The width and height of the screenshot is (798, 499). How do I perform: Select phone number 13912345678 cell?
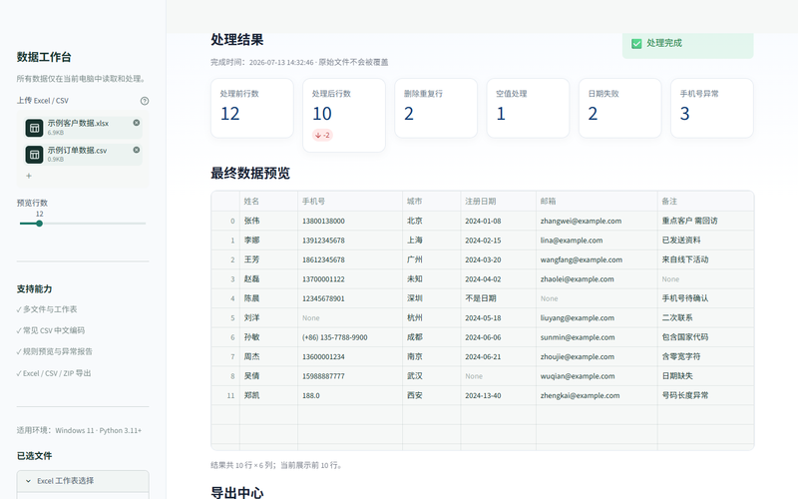point(350,241)
